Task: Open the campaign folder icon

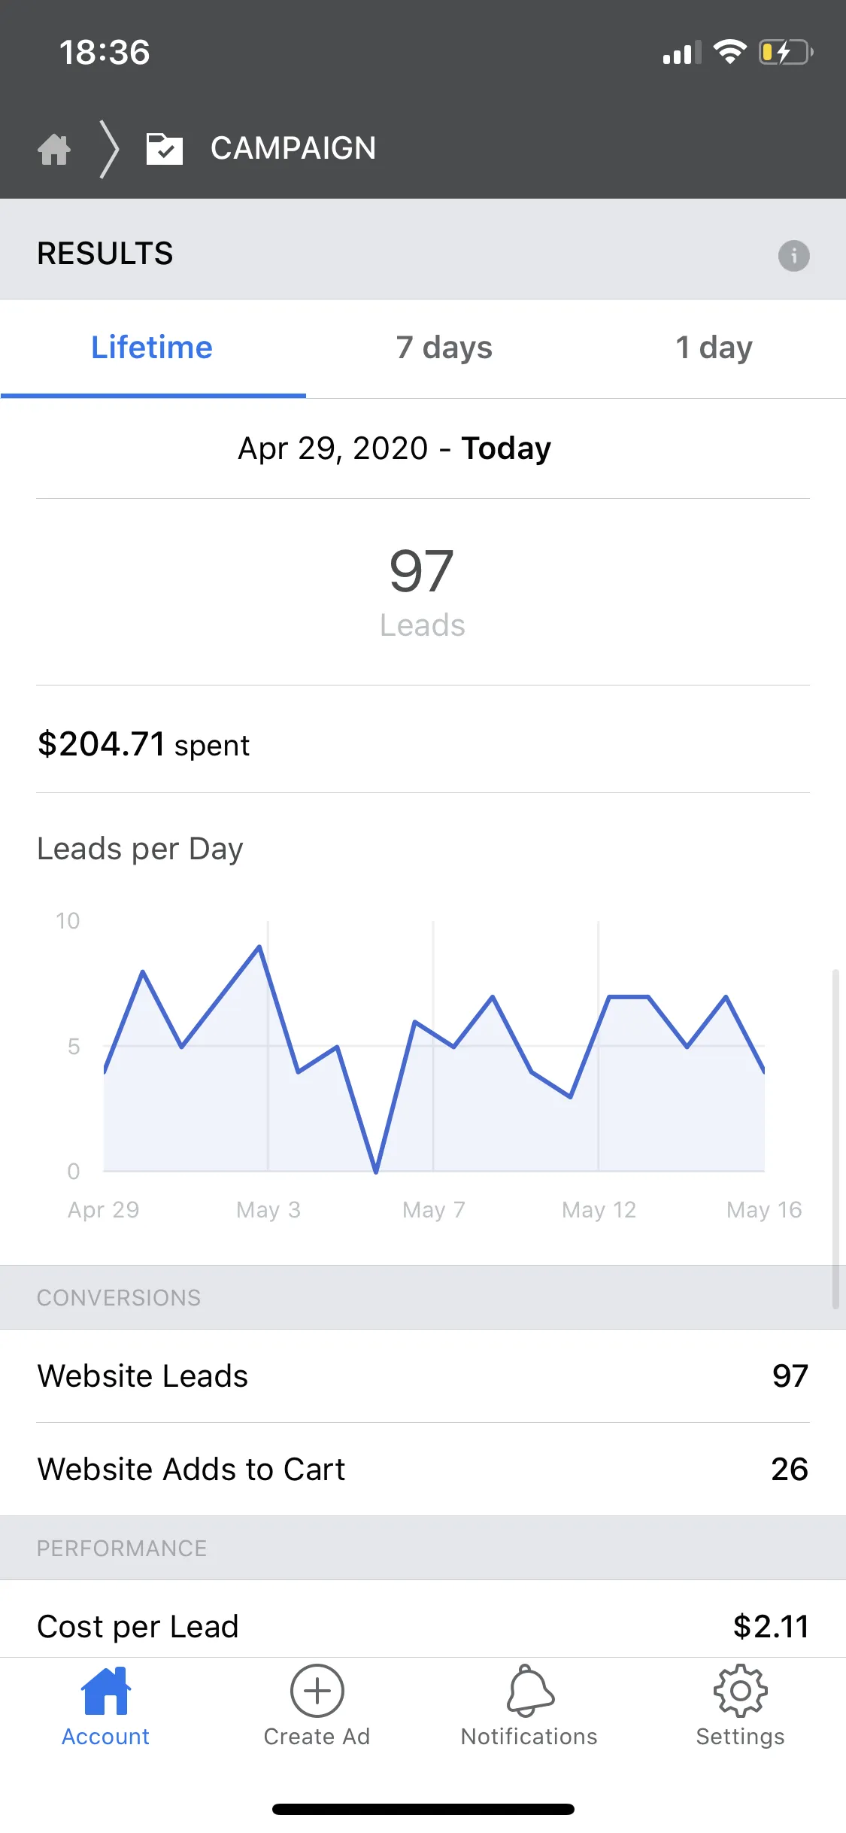Action: [165, 148]
